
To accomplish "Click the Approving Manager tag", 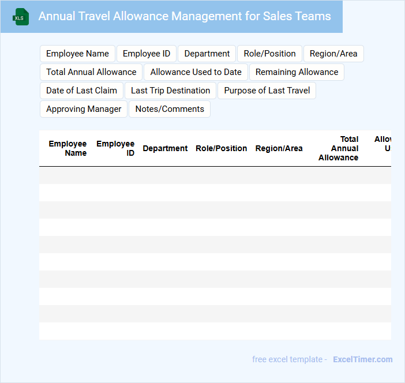I will pos(84,109).
